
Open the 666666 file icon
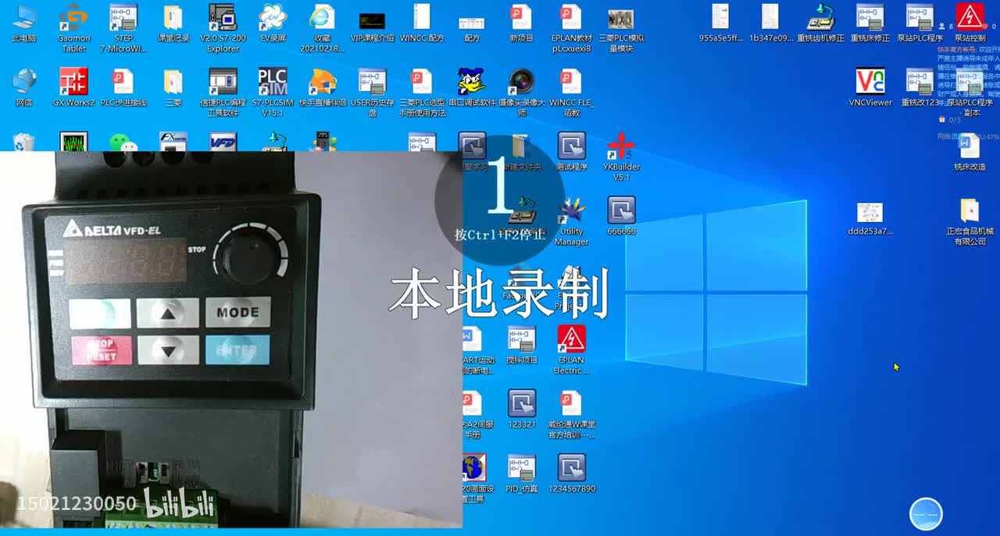coord(621,216)
